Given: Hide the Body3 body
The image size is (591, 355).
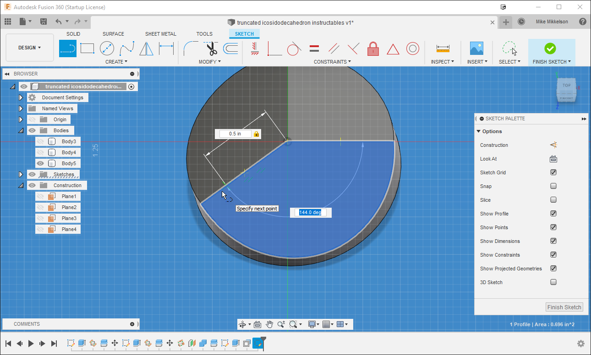Looking at the screenshot, I should coord(39,141).
